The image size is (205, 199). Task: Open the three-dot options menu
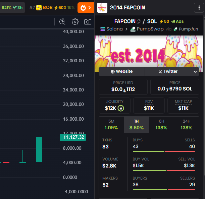pyautogui.click(x=199, y=8)
